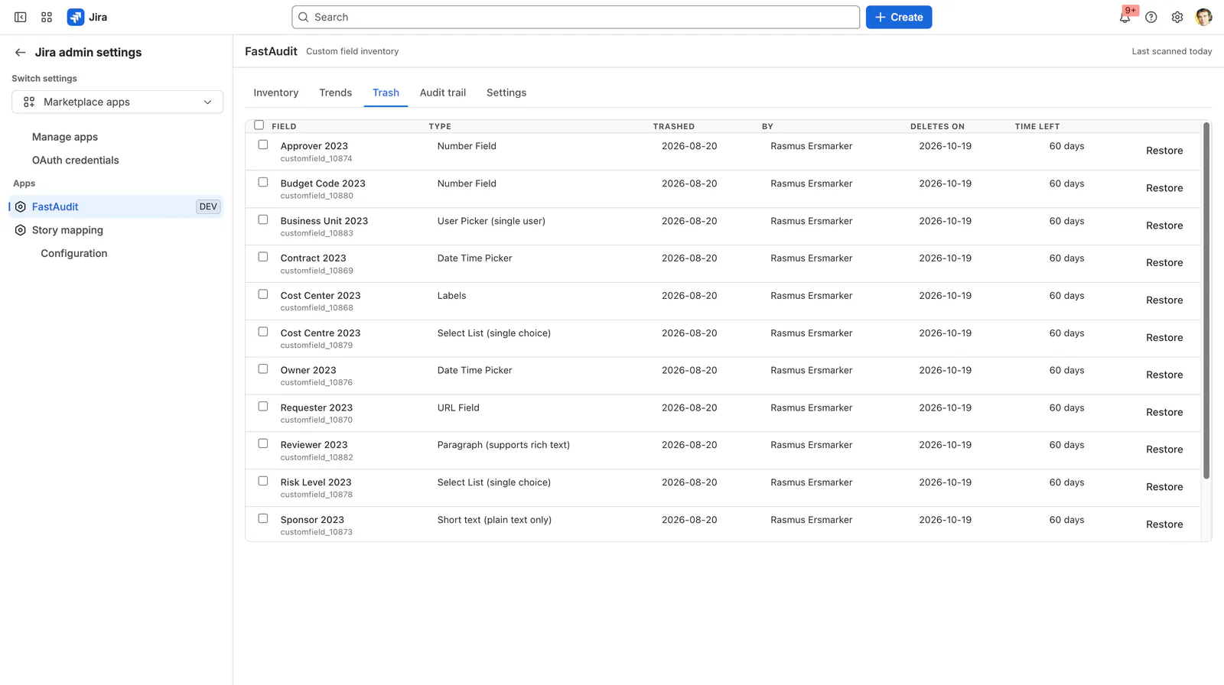This screenshot has height=685, width=1224.
Task: Restore the Budget Code 2023 field
Action: (x=1164, y=188)
